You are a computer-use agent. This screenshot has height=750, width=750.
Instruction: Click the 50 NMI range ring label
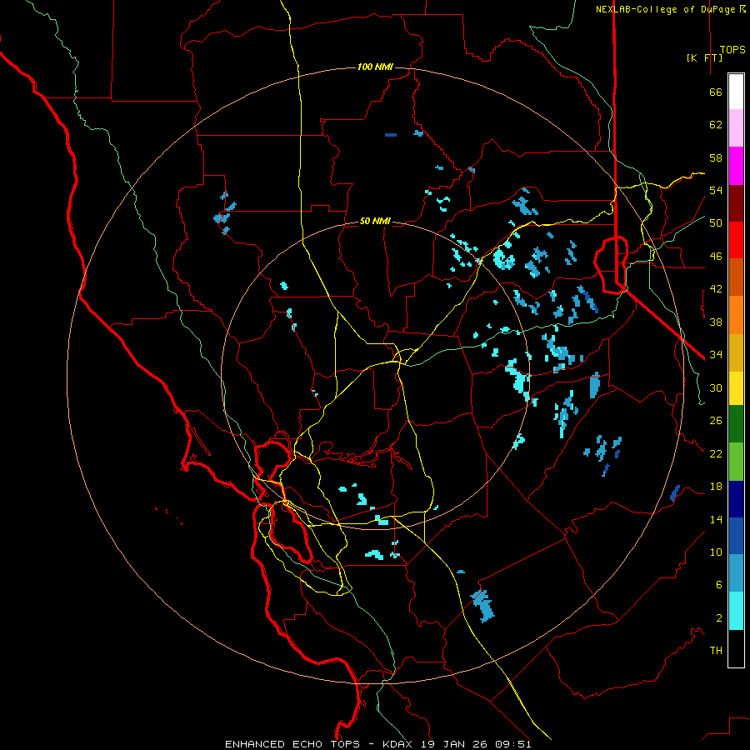376,221
